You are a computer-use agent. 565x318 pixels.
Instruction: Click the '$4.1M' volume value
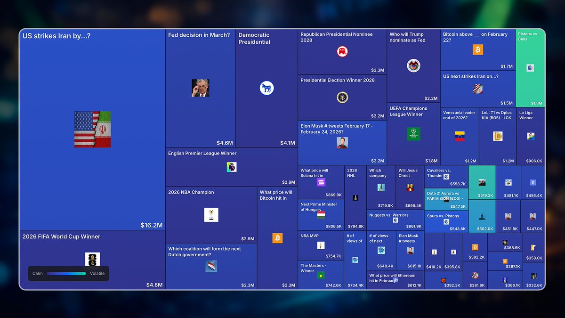click(287, 143)
